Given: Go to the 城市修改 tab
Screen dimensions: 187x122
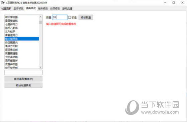Looking at the screenshot, I should 43,8.
